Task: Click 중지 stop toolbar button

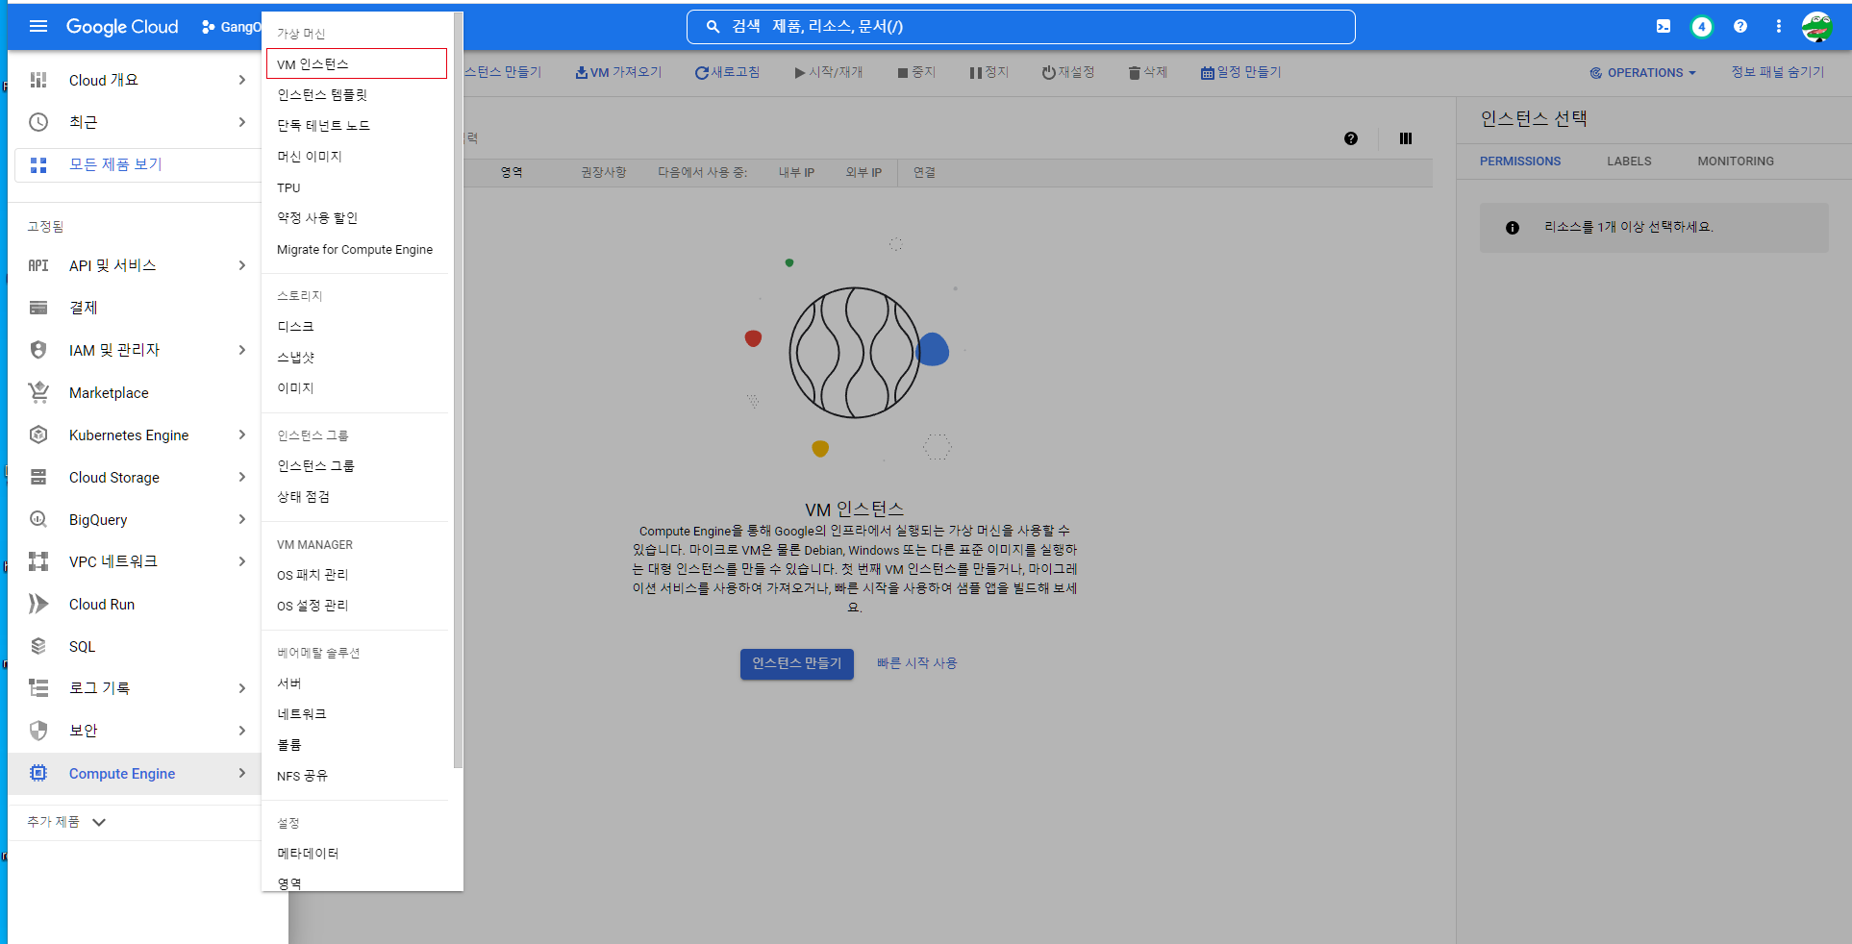Action: tap(916, 72)
